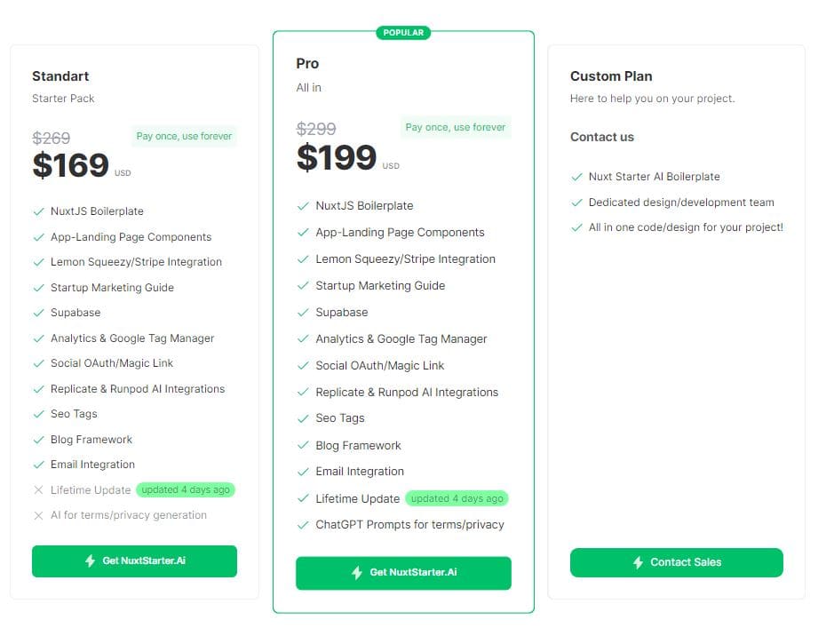The height and width of the screenshot is (628, 834).
Task: Select the POPULAR badge on the Pro card
Action: (x=403, y=32)
